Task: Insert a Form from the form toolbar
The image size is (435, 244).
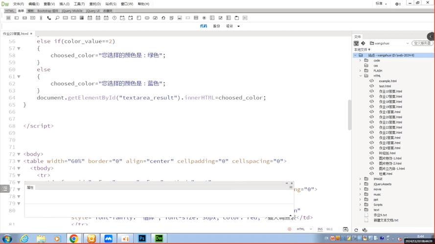Action: 8,18
